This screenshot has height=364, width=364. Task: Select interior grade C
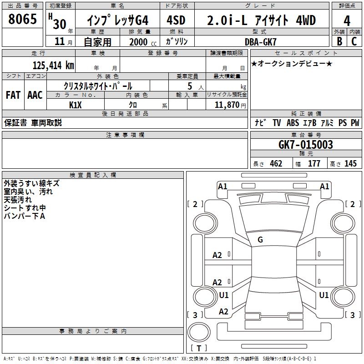[354, 41]
